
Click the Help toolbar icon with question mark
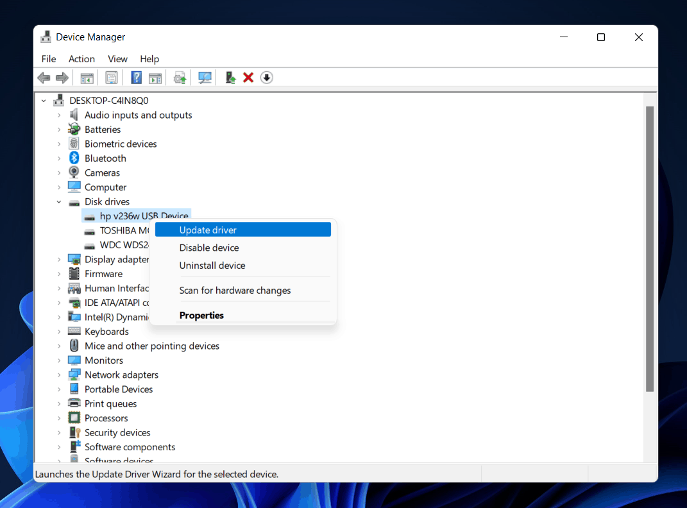tap(137, 78)
